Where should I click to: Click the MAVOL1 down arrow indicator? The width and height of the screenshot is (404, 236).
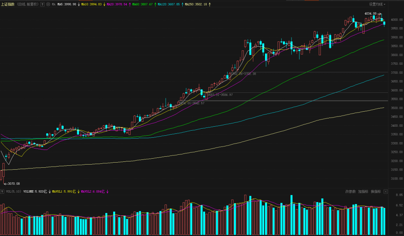pyautogui.click(x=78, y=191)
